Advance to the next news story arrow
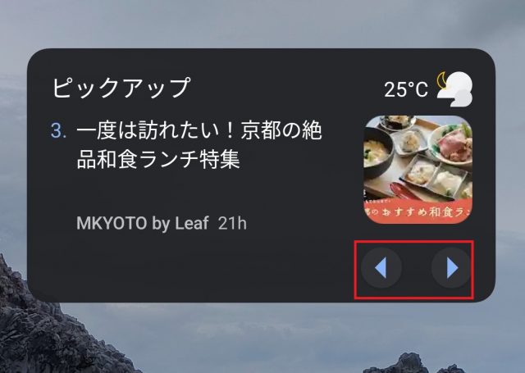Image resolution: width=525 pixels, height=373 pixels. pos(452,268)
